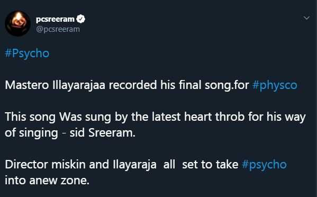Image resolution: width=317 pixels, height=197 pixels.
Task: Visit the @pcsreeram handle
Action: (x=58, y=29)
